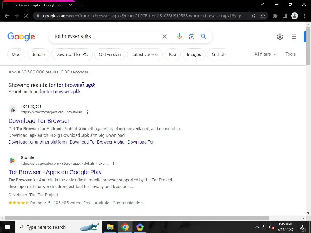Screen dimensions: 311x233
Task: Open the Extensions puzzle icon
Action: [275, 16]
